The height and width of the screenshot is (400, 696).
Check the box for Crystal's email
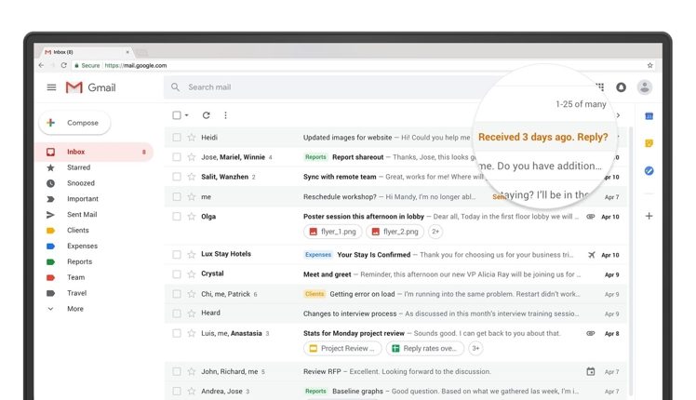[x=177, y=274]
